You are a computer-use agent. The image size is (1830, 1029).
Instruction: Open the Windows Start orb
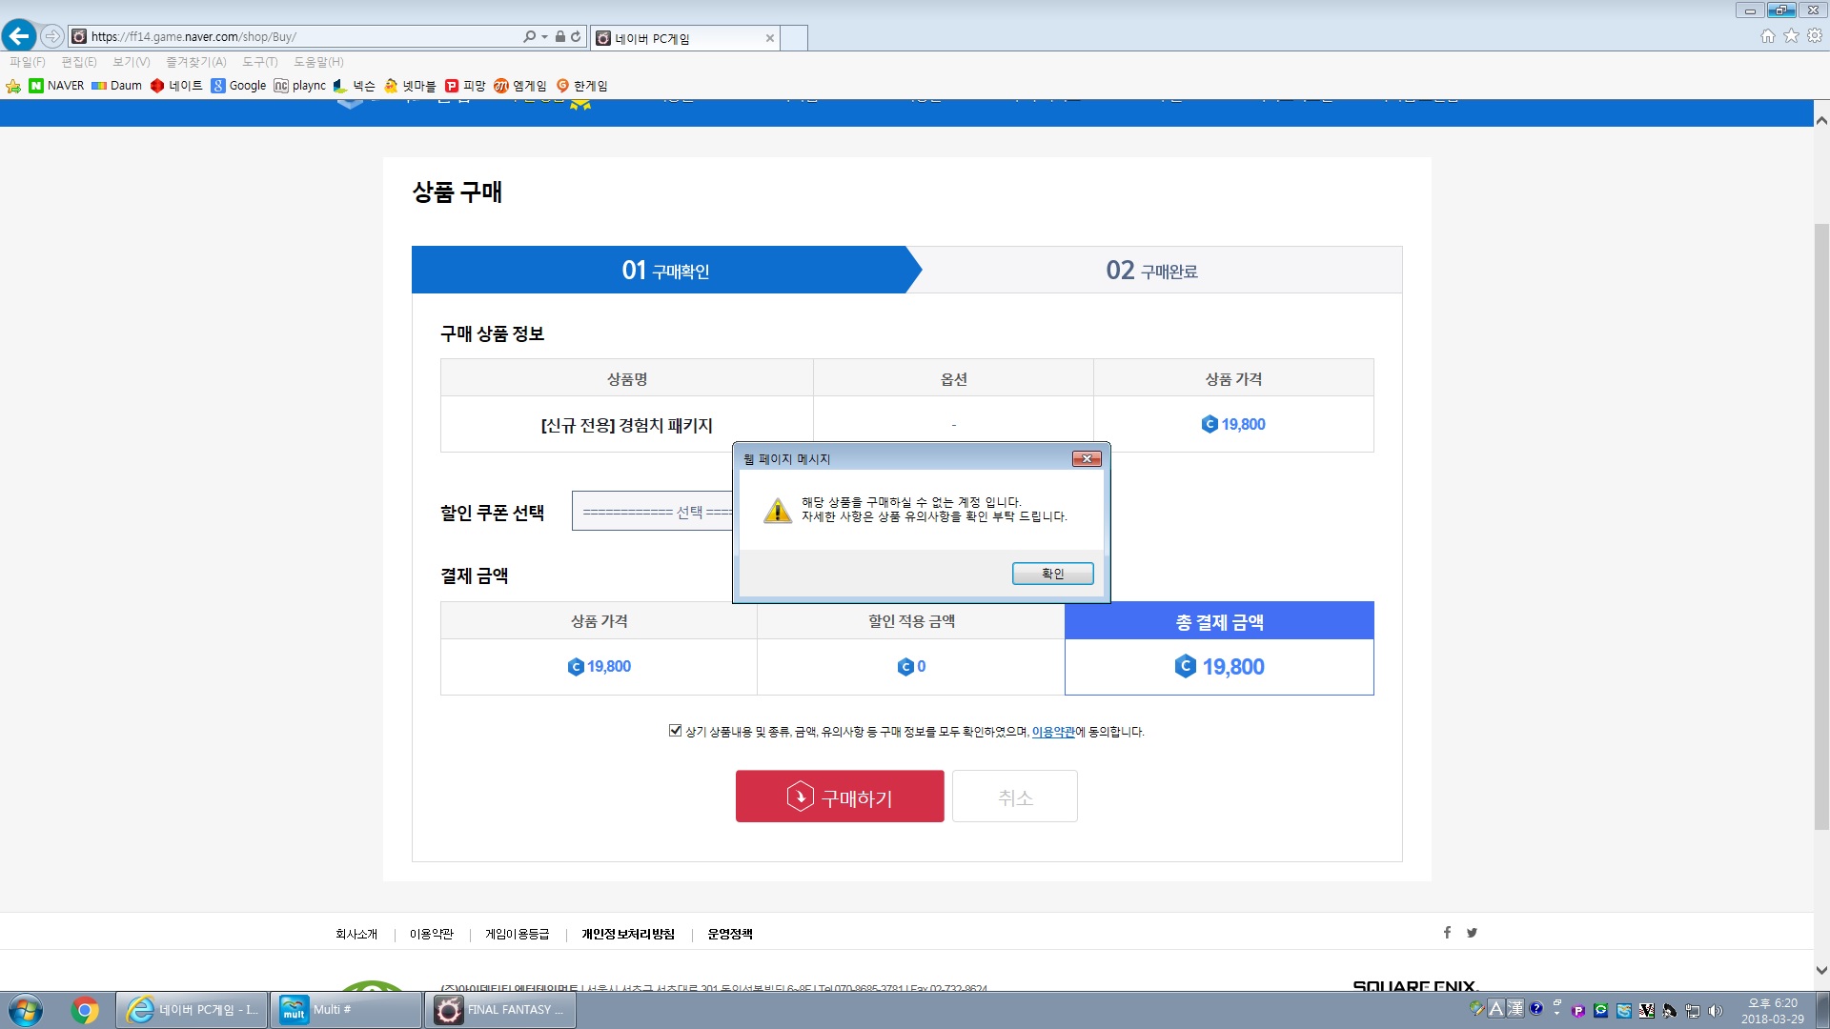click(26, 1010)
